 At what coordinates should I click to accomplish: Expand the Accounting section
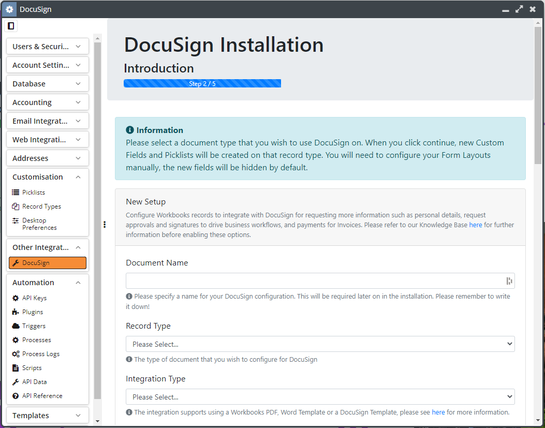coord(48,102)
